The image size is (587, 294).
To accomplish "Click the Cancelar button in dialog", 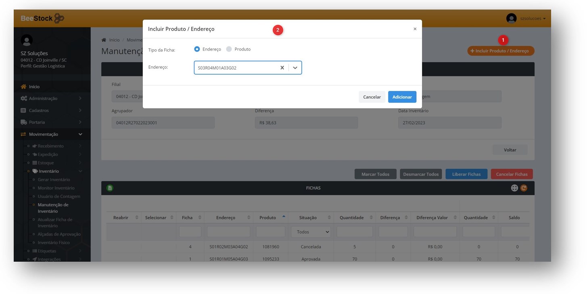I will (x=372, y=97).
